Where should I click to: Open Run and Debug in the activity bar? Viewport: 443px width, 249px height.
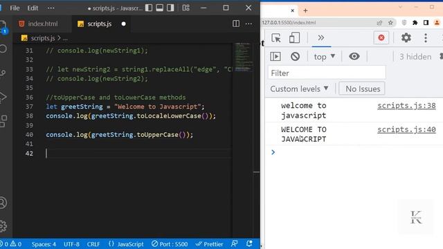(x=3, y=97)
